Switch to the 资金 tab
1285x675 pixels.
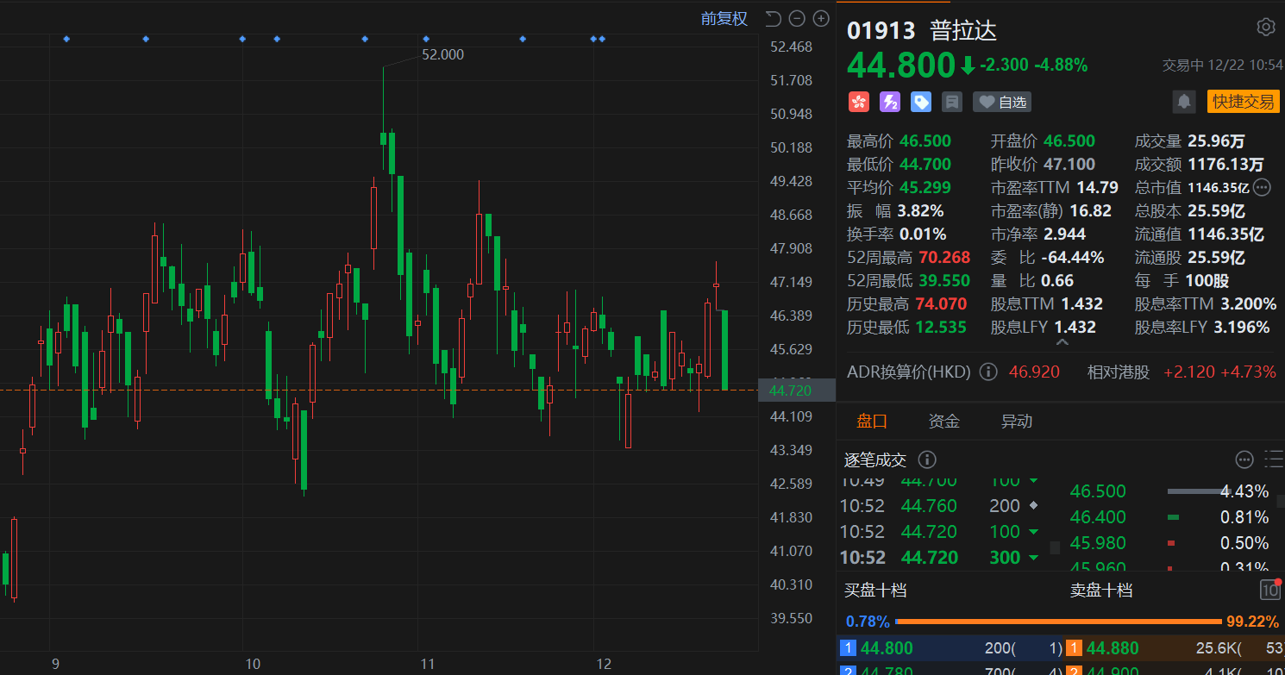click(x=944, y=422)
